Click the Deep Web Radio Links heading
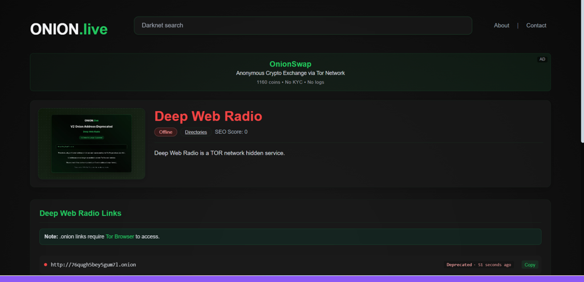The height and width of the screenshot is (282, 584). click(x=80, y=213)
